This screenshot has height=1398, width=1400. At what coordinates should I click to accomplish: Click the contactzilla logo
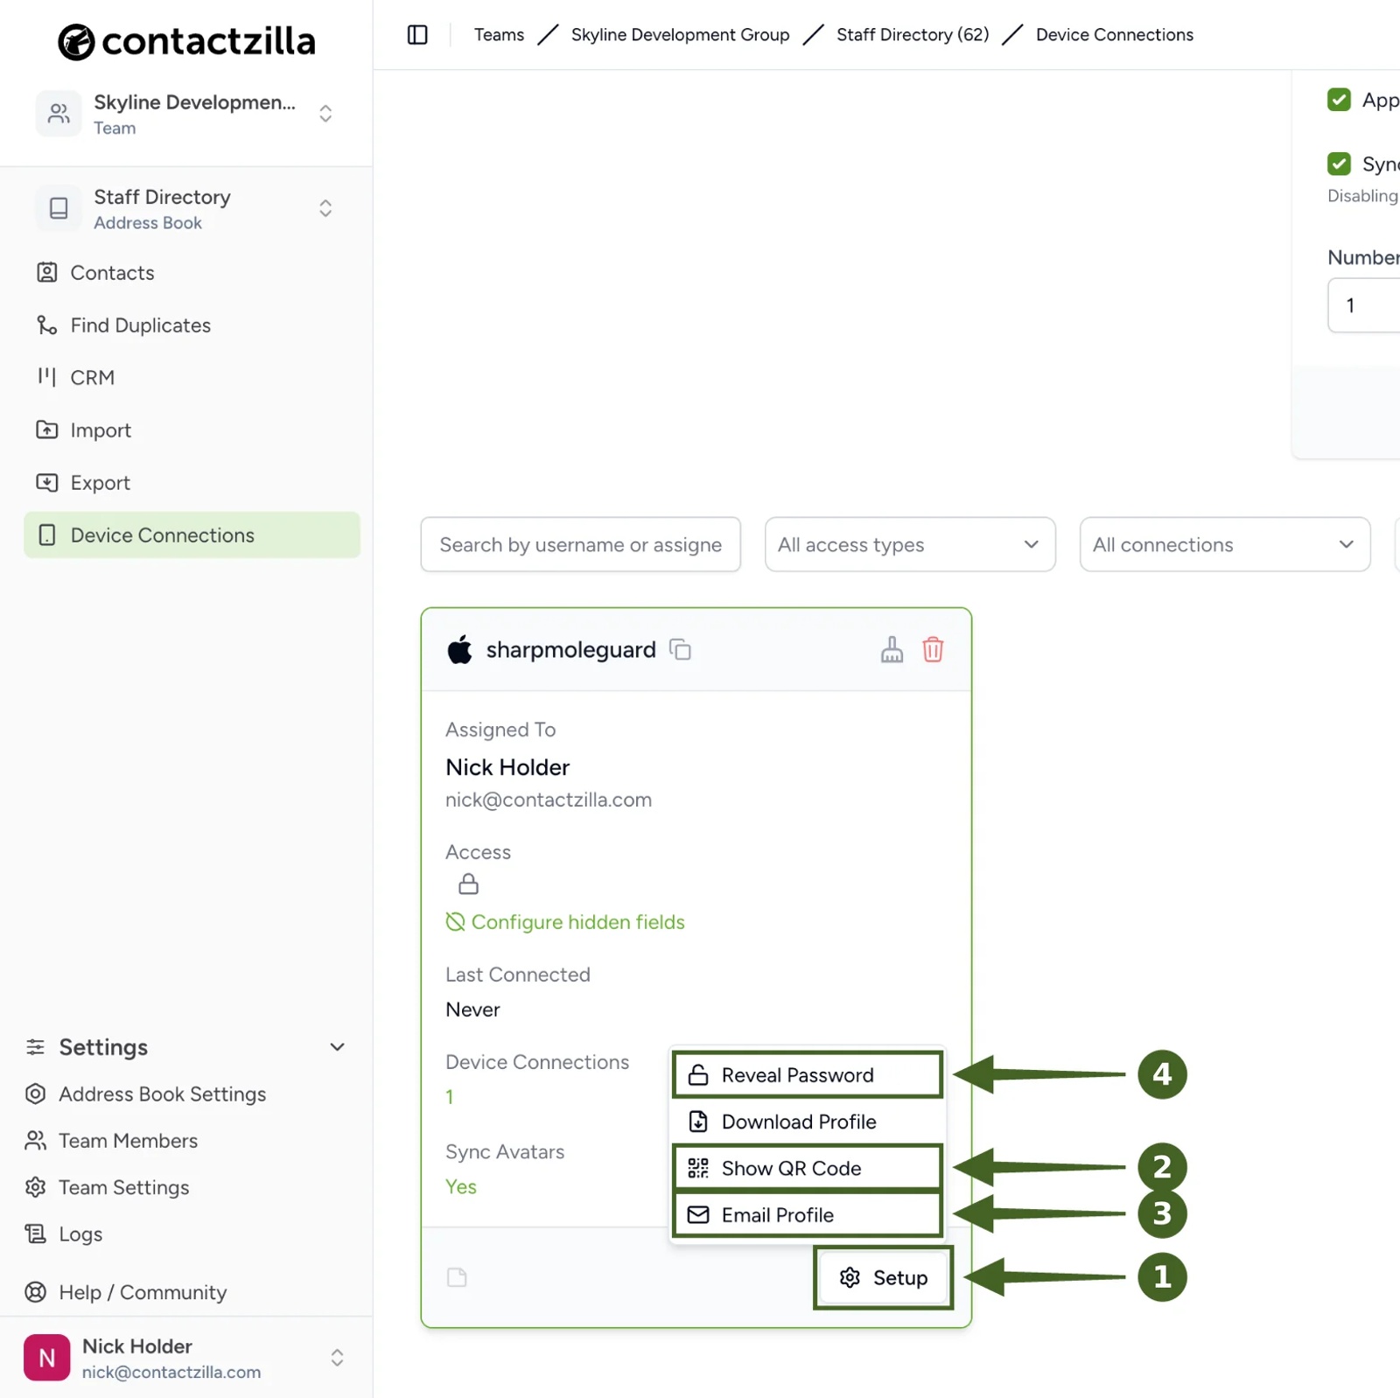(186, 41)
